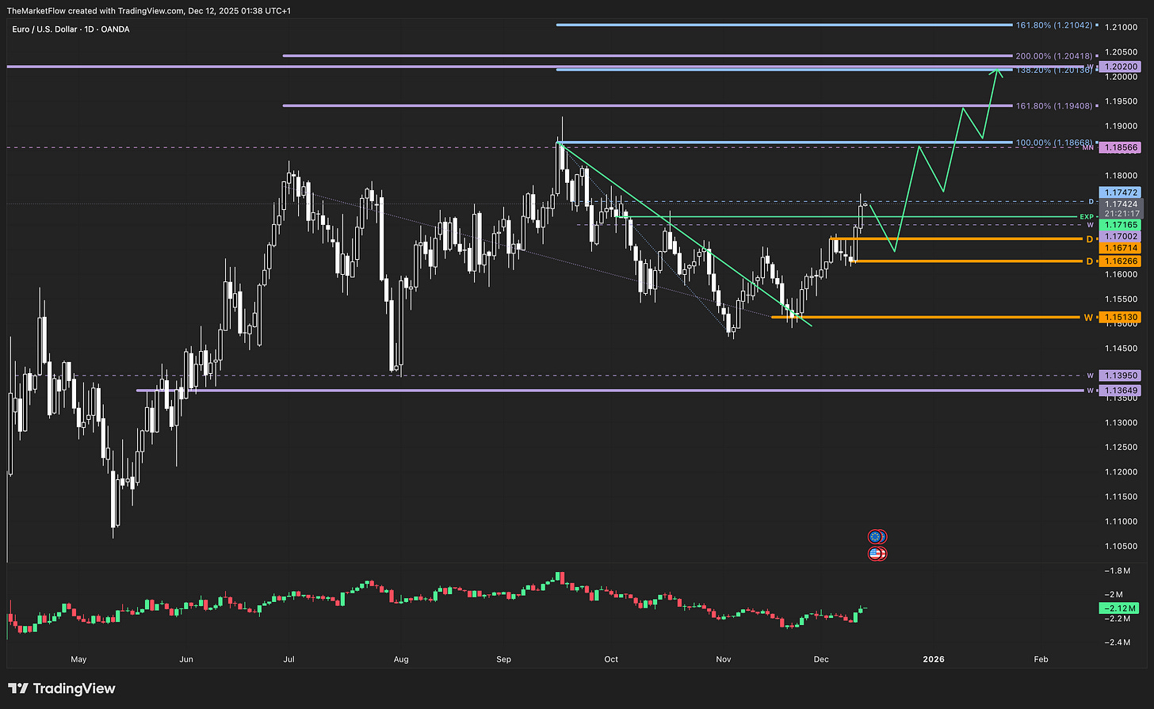The width and height of the screenshot is (1154, 709).
Task: Select the 1.18566 monthly level price label
Action: 1120,147
